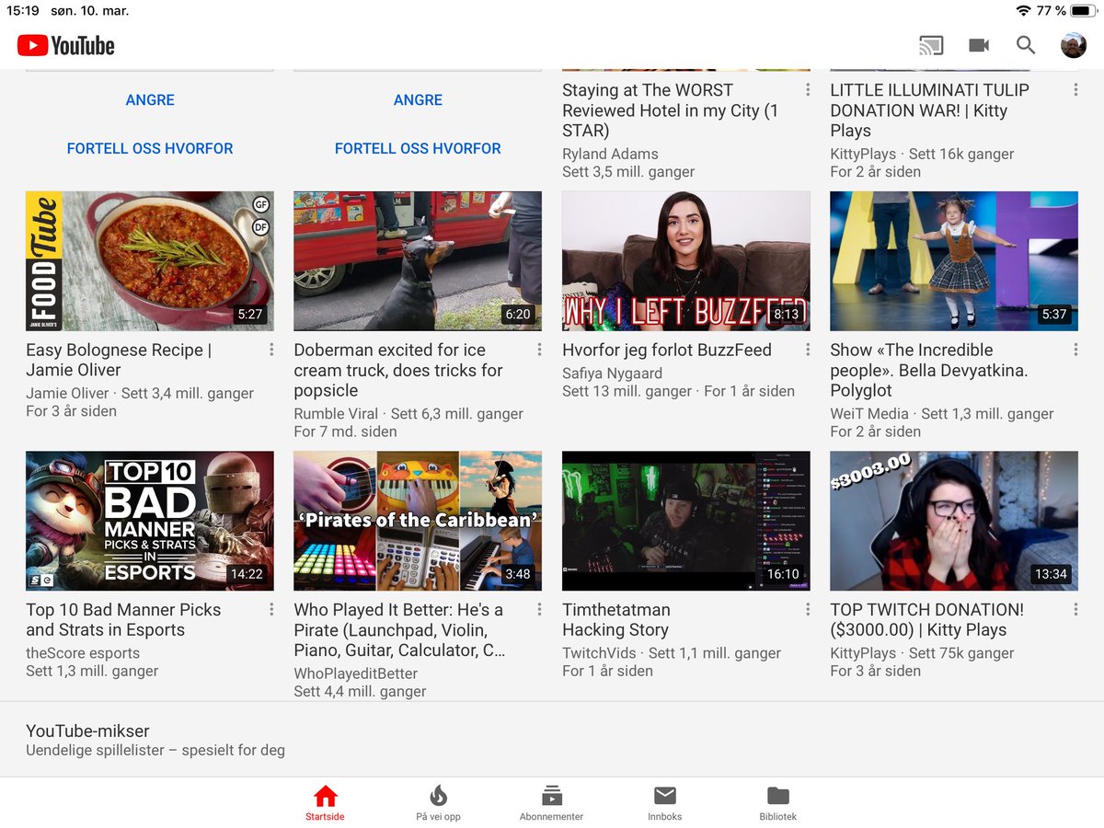This screenshot has height=828, width=1104.
Task: Play the Top 10 Bad Manner Esports thumbnail
Action: tap(150, 521)
